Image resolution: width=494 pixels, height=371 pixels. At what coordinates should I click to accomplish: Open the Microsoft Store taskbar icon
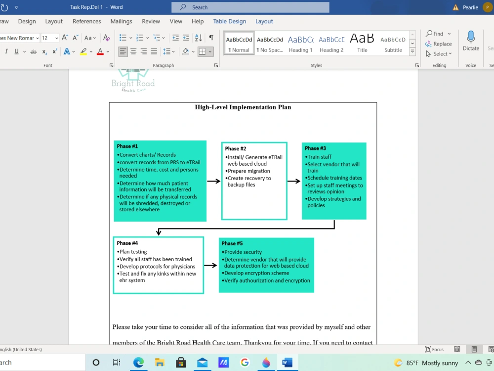(181, 363)
